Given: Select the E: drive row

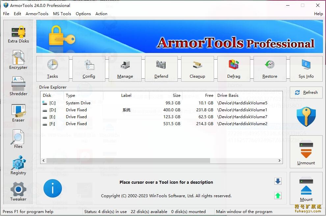Looking at the screenshot, I should [x=161, y=117].
